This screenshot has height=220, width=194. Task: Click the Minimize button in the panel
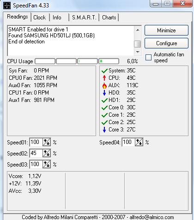pos(166,30)
